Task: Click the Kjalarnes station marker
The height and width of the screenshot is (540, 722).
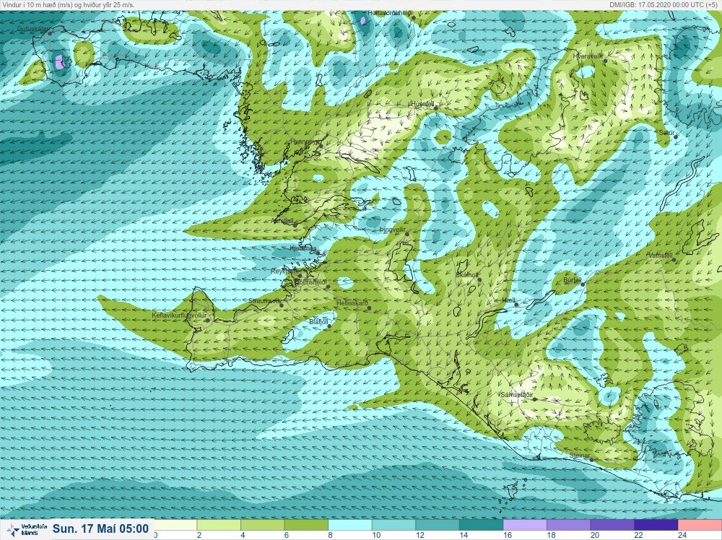Action: pos(318,253)
